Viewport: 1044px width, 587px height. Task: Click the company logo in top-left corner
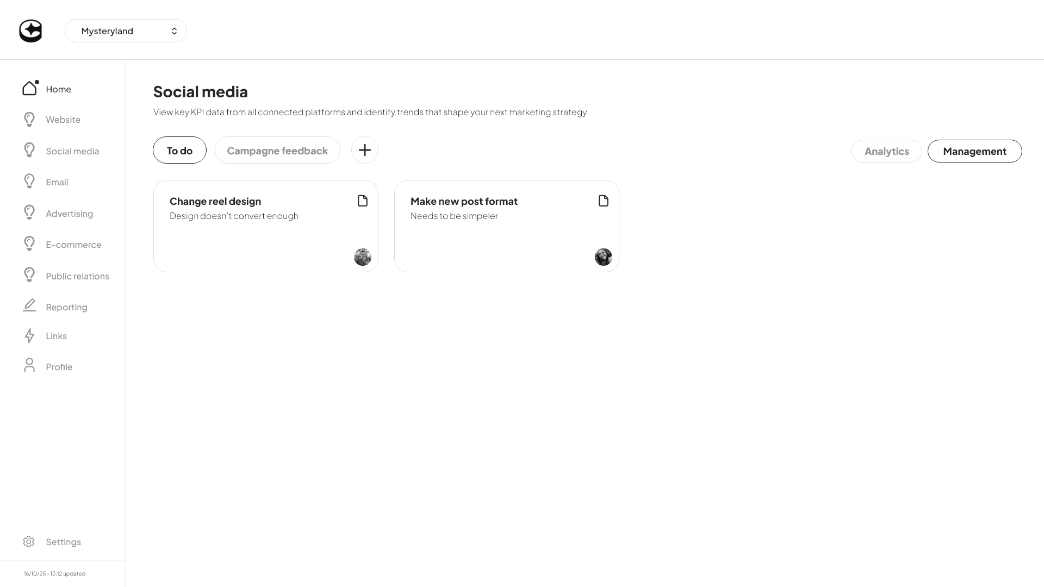[31, 30]
